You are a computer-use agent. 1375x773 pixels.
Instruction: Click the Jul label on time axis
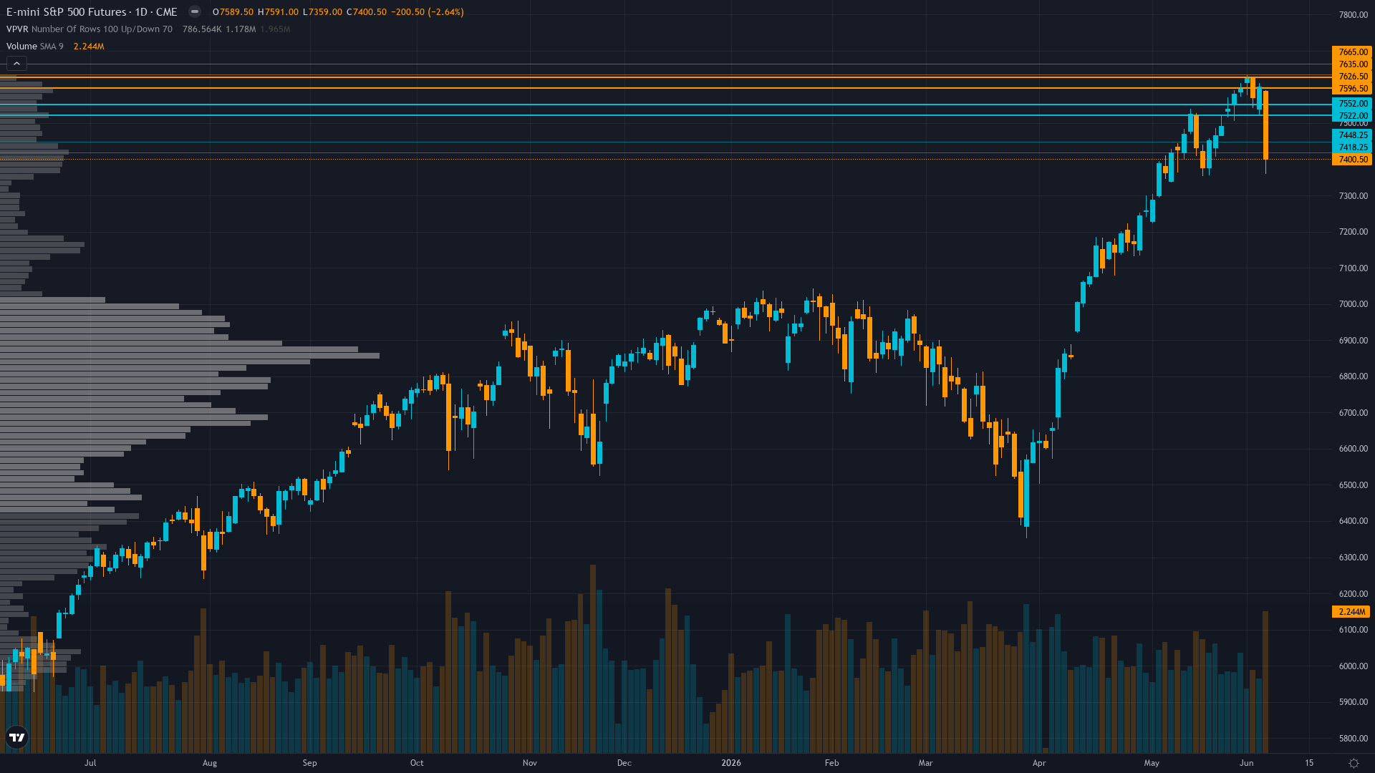coord(90,763)
